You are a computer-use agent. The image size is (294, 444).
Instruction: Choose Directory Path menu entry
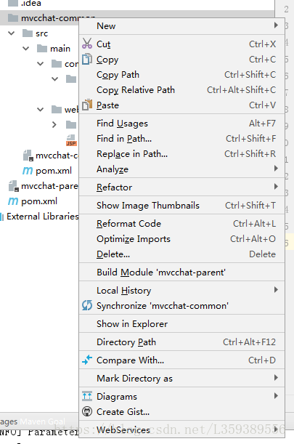pos(181,342)
